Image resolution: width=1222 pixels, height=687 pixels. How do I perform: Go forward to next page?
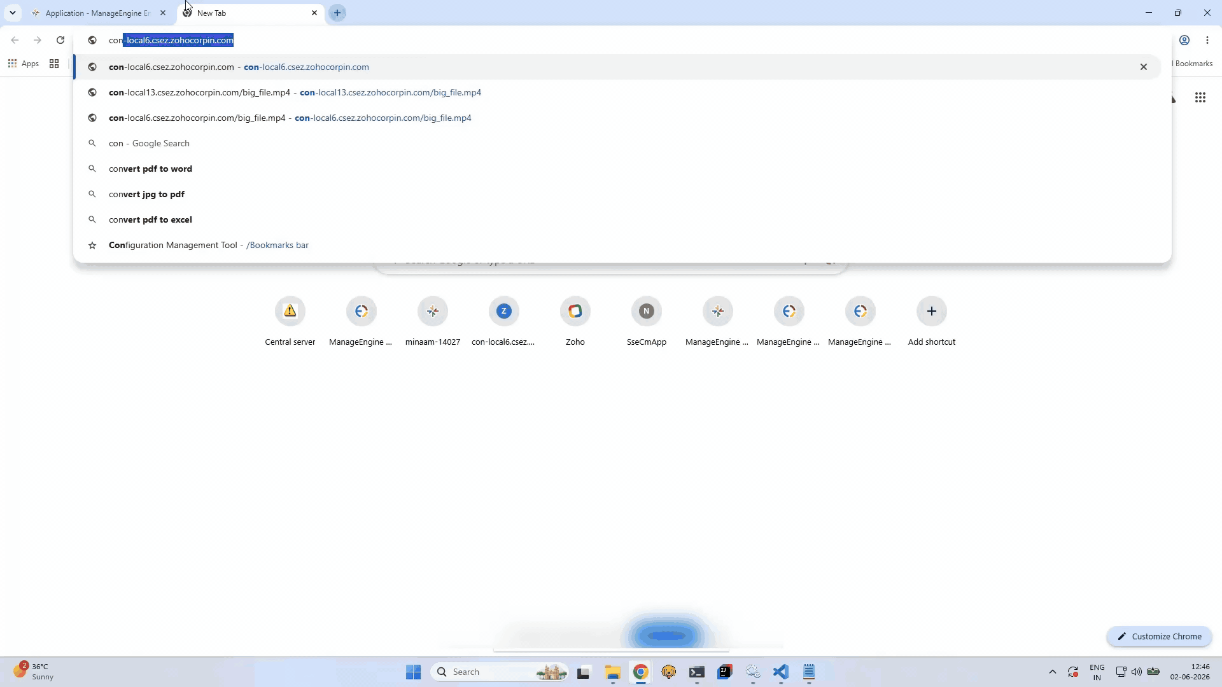[x=38, y=40]
